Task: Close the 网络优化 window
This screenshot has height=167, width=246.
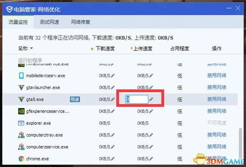Action: pos(238,8)
